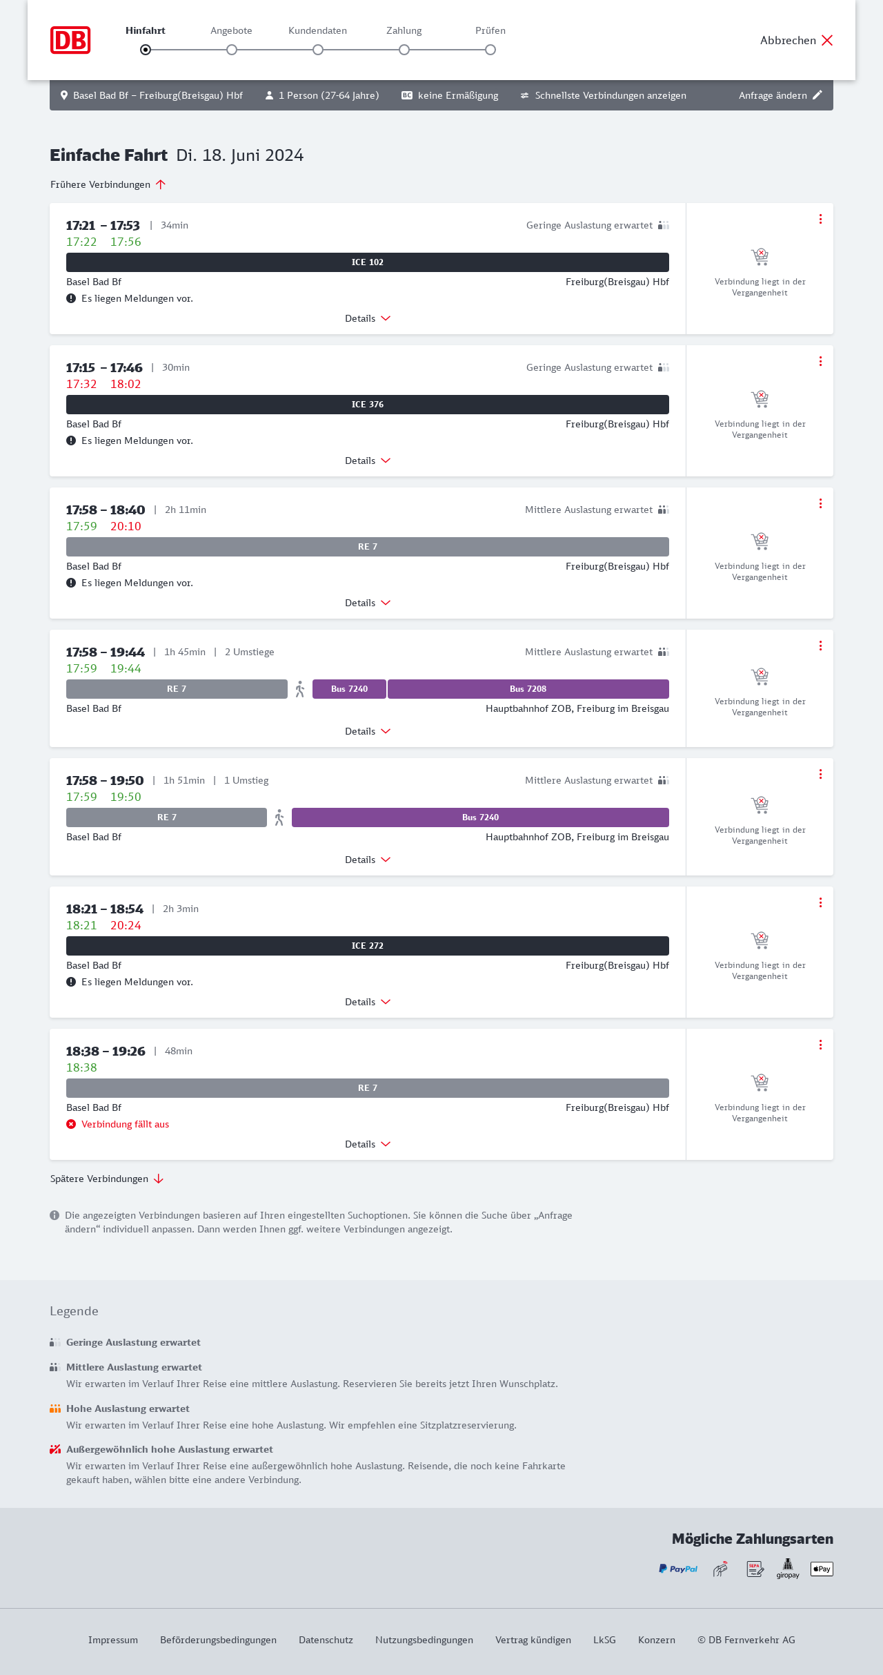The height and width of the screenshot is (1675, 883).
Task: Click the Apple Pay payment icon
Action: click(822, 1569)
